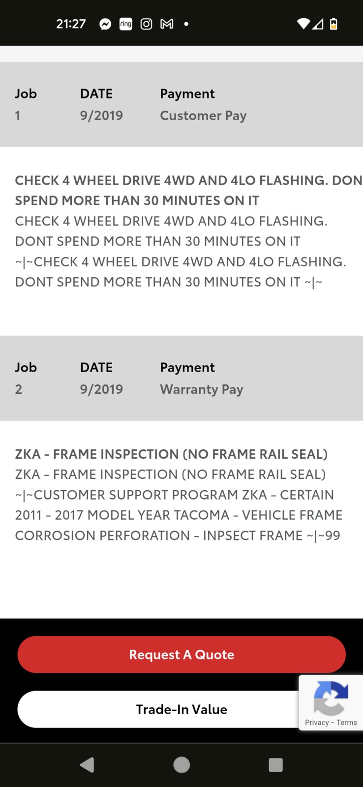
Task: Tap the Android home navigation button
Action: pyautogui.click(x=181, y=765)
